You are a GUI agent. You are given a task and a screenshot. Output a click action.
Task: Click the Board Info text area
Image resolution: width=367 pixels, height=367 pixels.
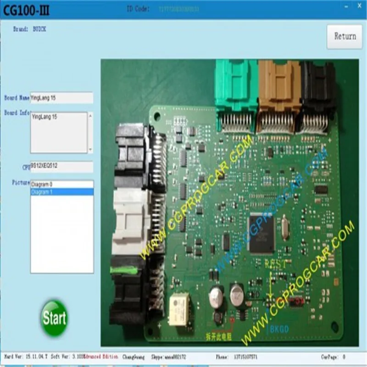59,133
